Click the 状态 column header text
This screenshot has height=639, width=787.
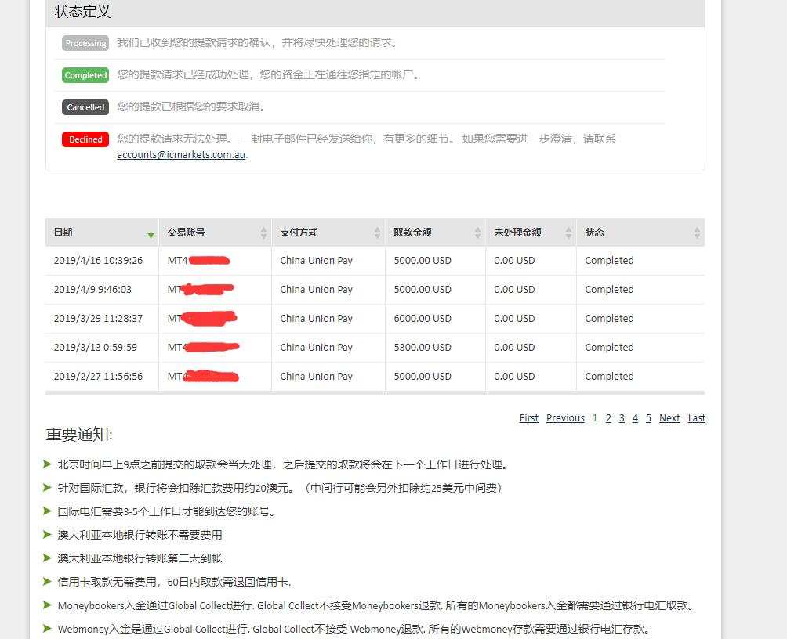594,233
